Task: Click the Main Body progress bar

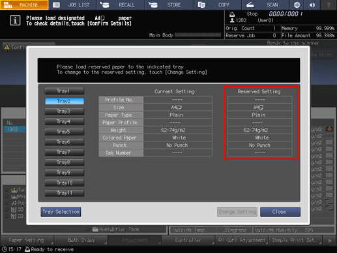Action: [198, 35]
